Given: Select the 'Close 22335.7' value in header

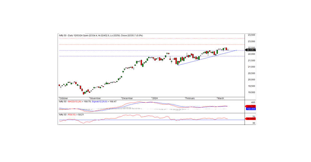Looking at the screenshot, I should [128, 36].
